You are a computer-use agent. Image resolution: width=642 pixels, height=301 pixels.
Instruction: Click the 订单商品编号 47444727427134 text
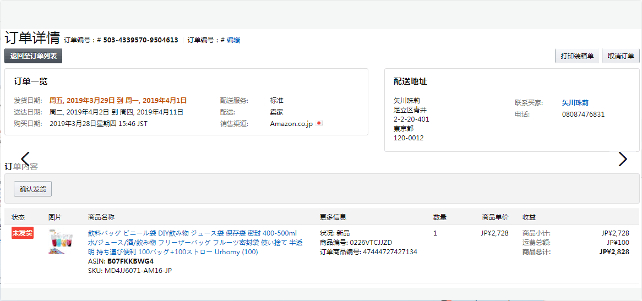click(x=368, y=252)
